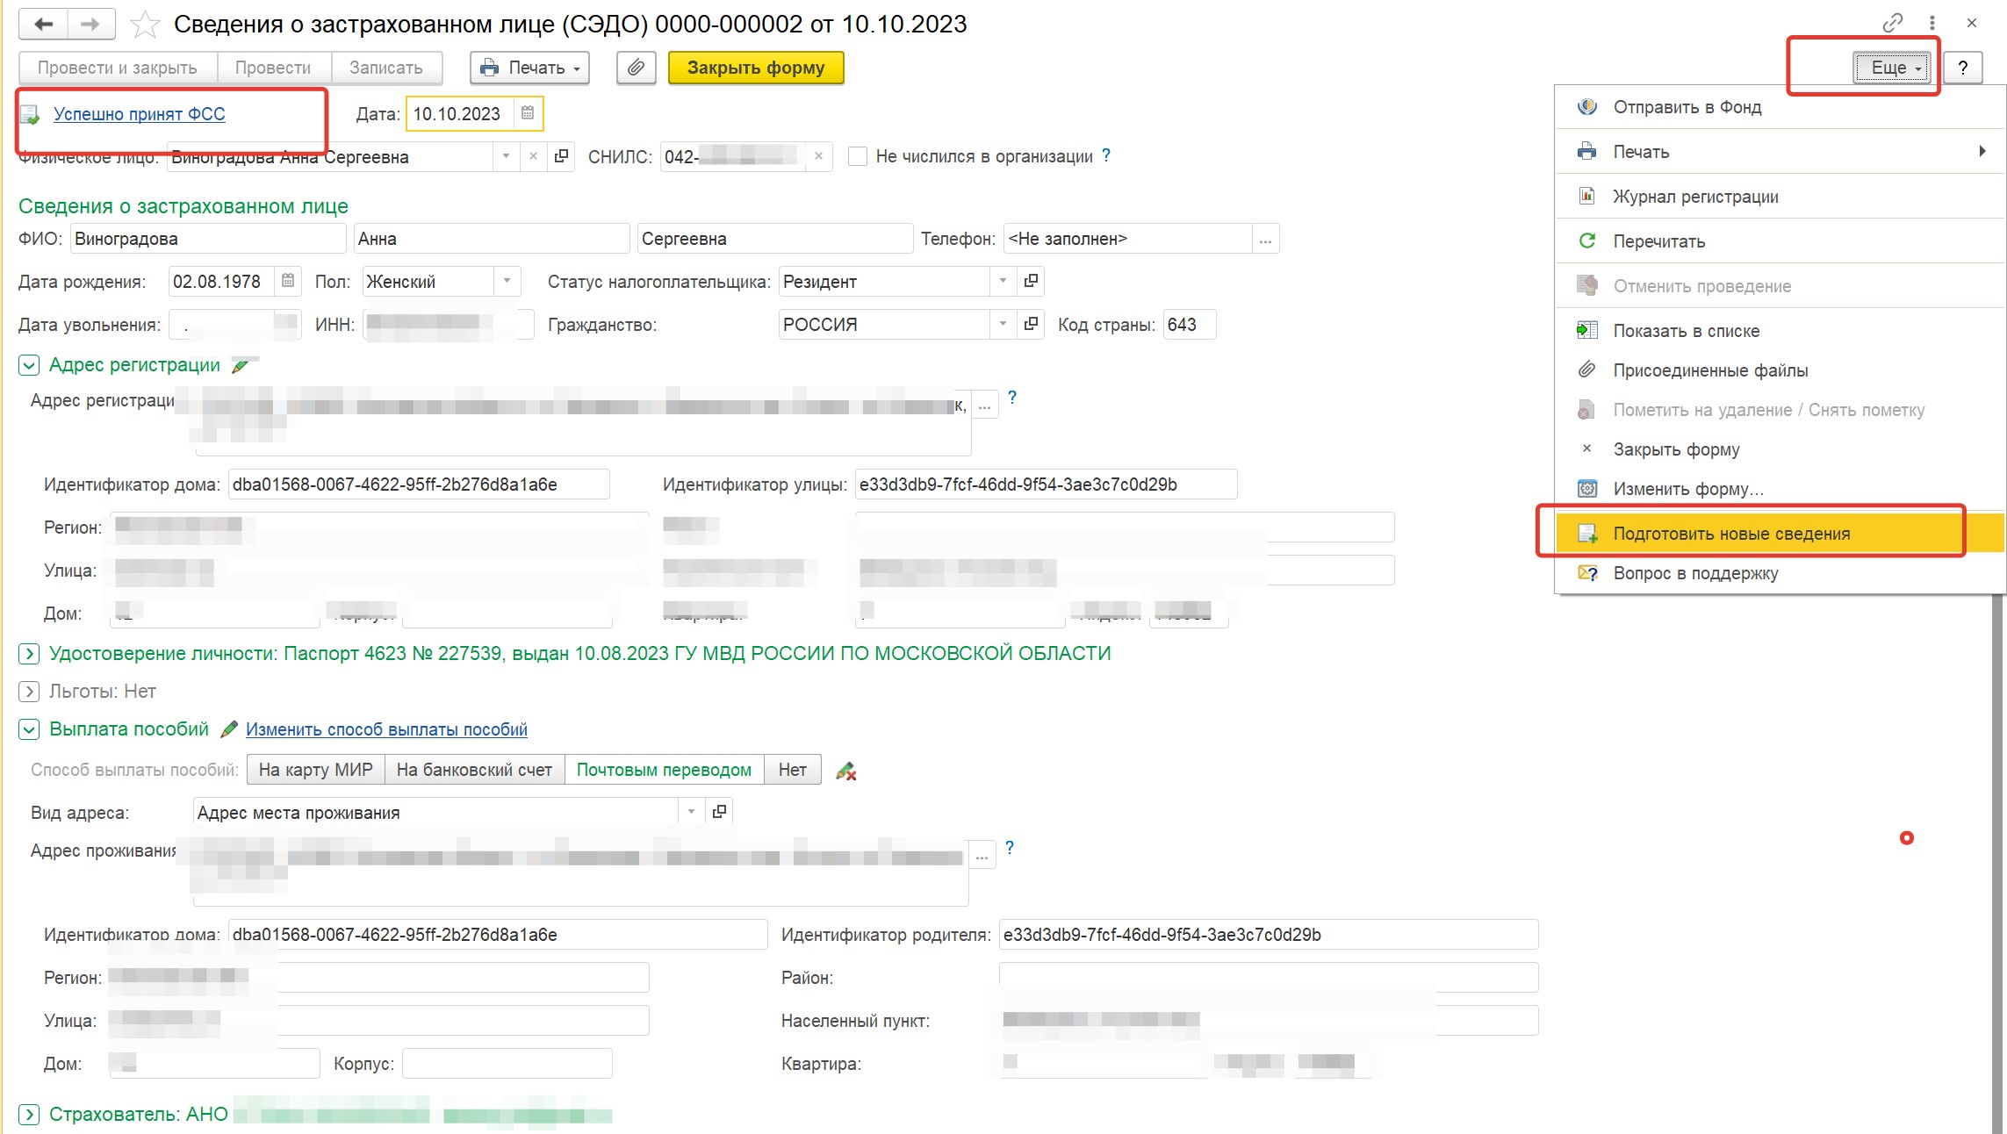2007x1134 pixels.
Task: Click the clear payment method icon
Action: tap(845, 771)
